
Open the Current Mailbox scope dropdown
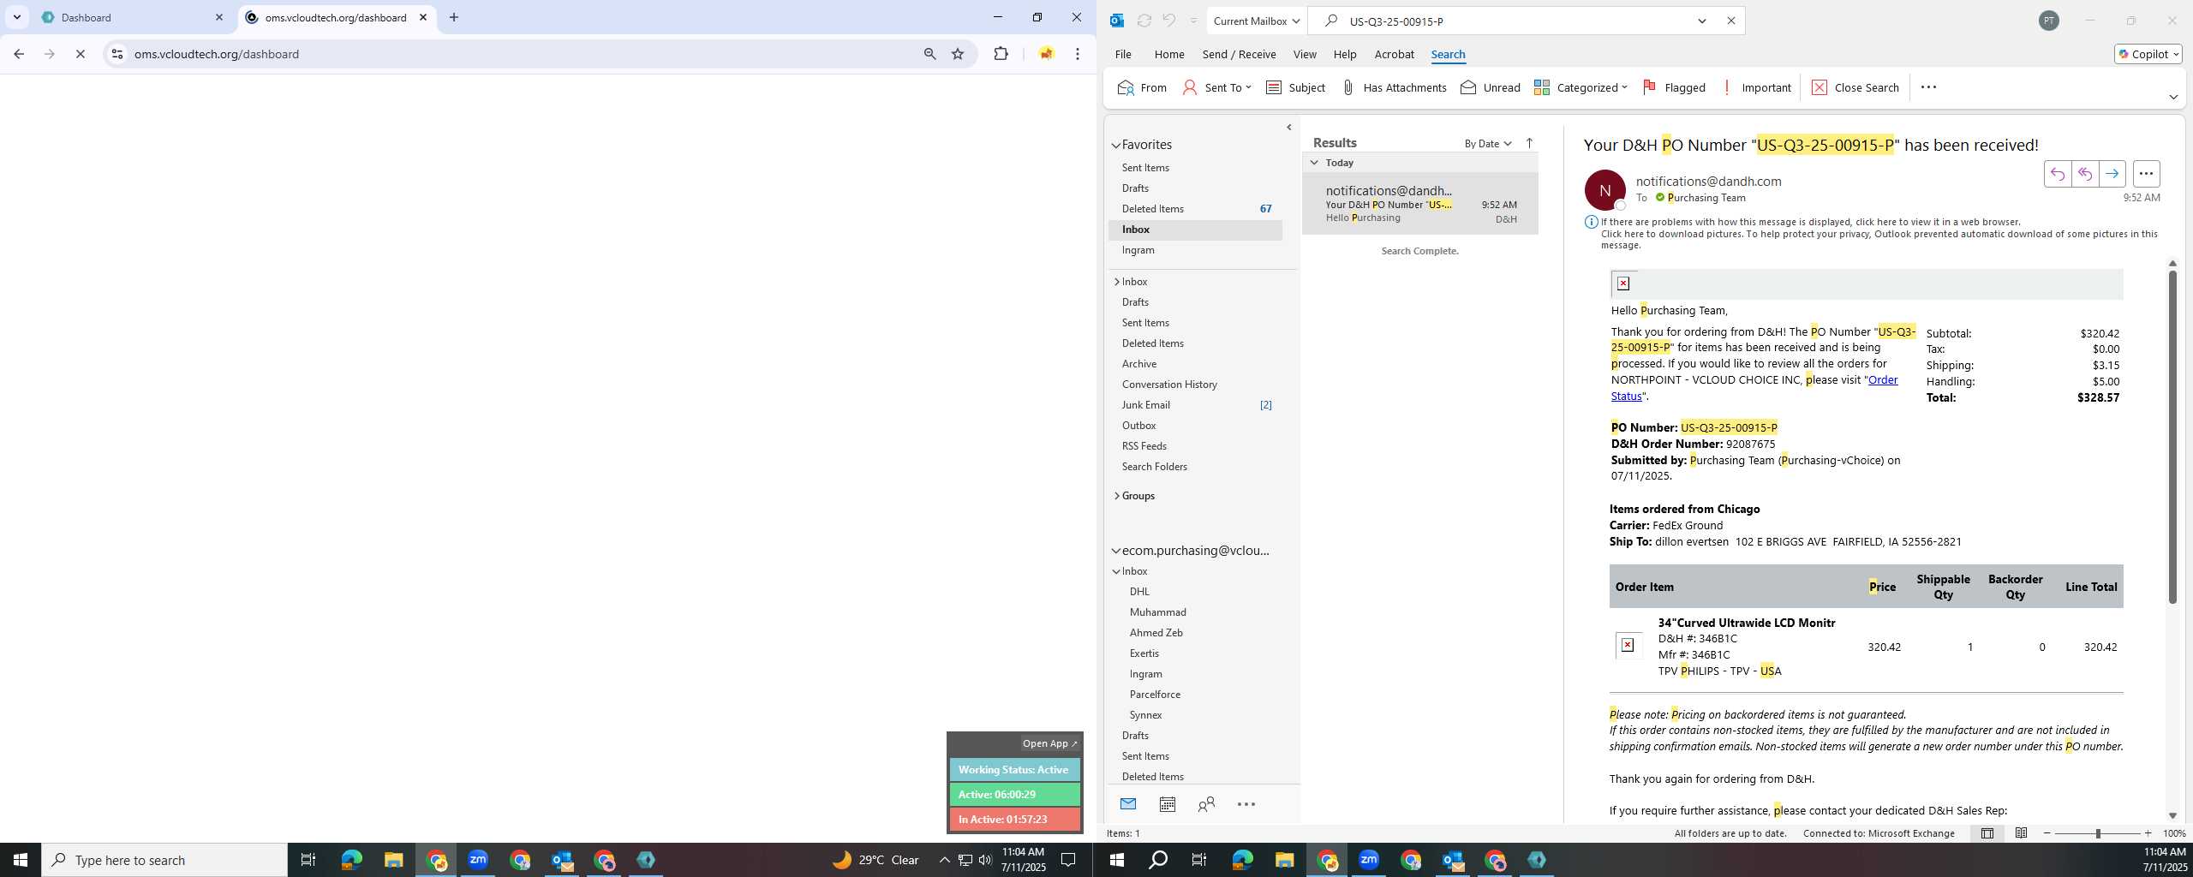tap(1256, 21)
